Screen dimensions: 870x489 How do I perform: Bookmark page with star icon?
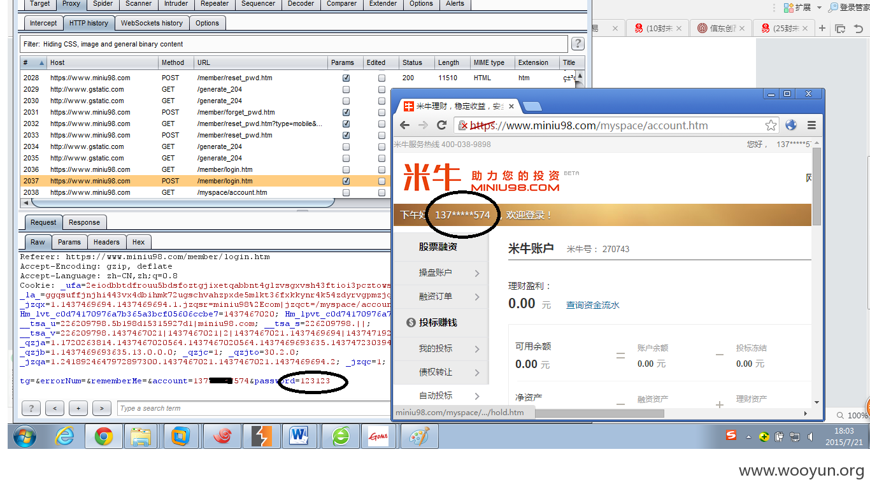(x=771, y=125)
